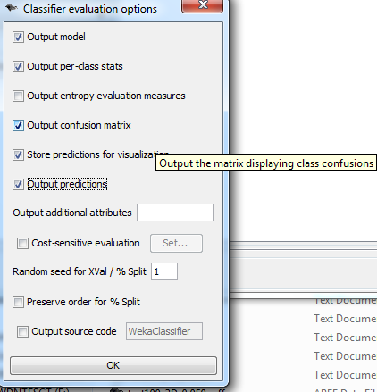The height and width of the screenshot is (392, 377).
Task: Toggle Store predictions for visualization checkbox
Action: pyautogui.click(x=18, y=154)
